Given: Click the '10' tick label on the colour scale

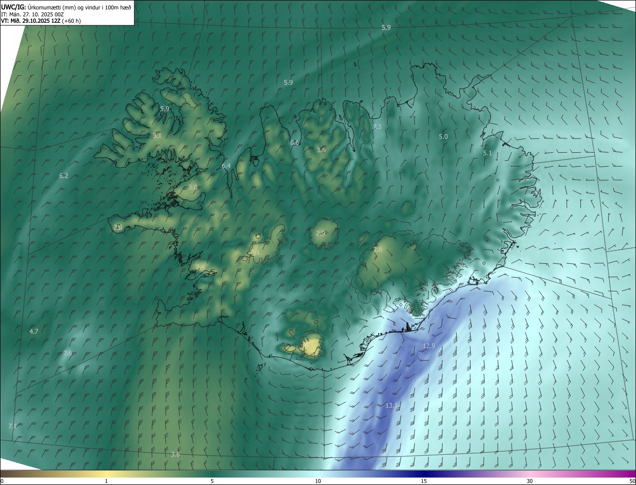Looking at the screenshot, I should 318,482.
